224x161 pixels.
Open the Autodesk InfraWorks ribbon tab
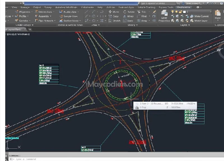coord(66,7)
